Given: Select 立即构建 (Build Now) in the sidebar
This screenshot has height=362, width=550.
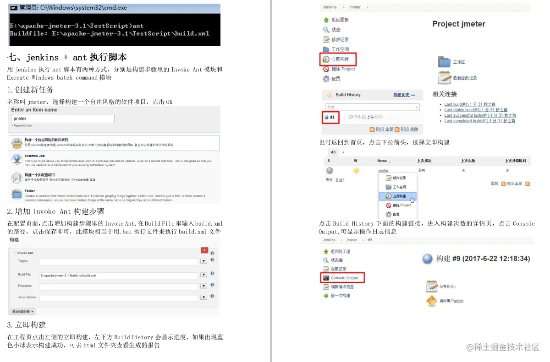Looking at the screenshot, I should point(339,59).
